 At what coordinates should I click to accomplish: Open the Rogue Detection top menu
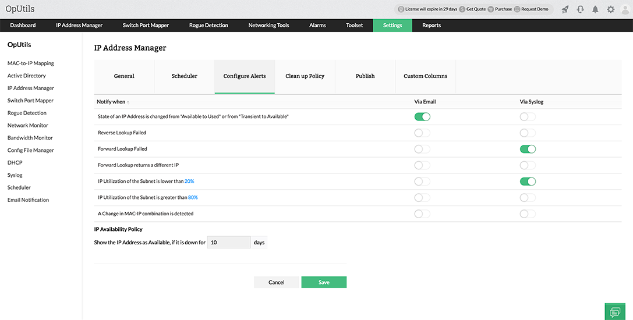pyautogui.click(x=208, y=25)
